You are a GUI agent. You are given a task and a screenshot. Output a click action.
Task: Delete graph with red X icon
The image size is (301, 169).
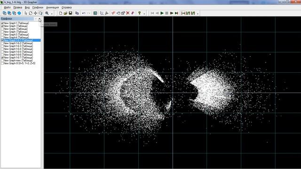coord(127,13)
